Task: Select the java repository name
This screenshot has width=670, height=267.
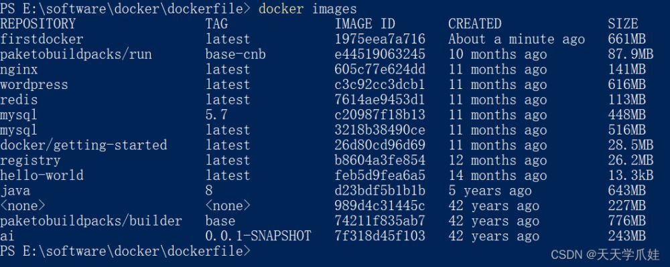Action: tap(15, 191)
